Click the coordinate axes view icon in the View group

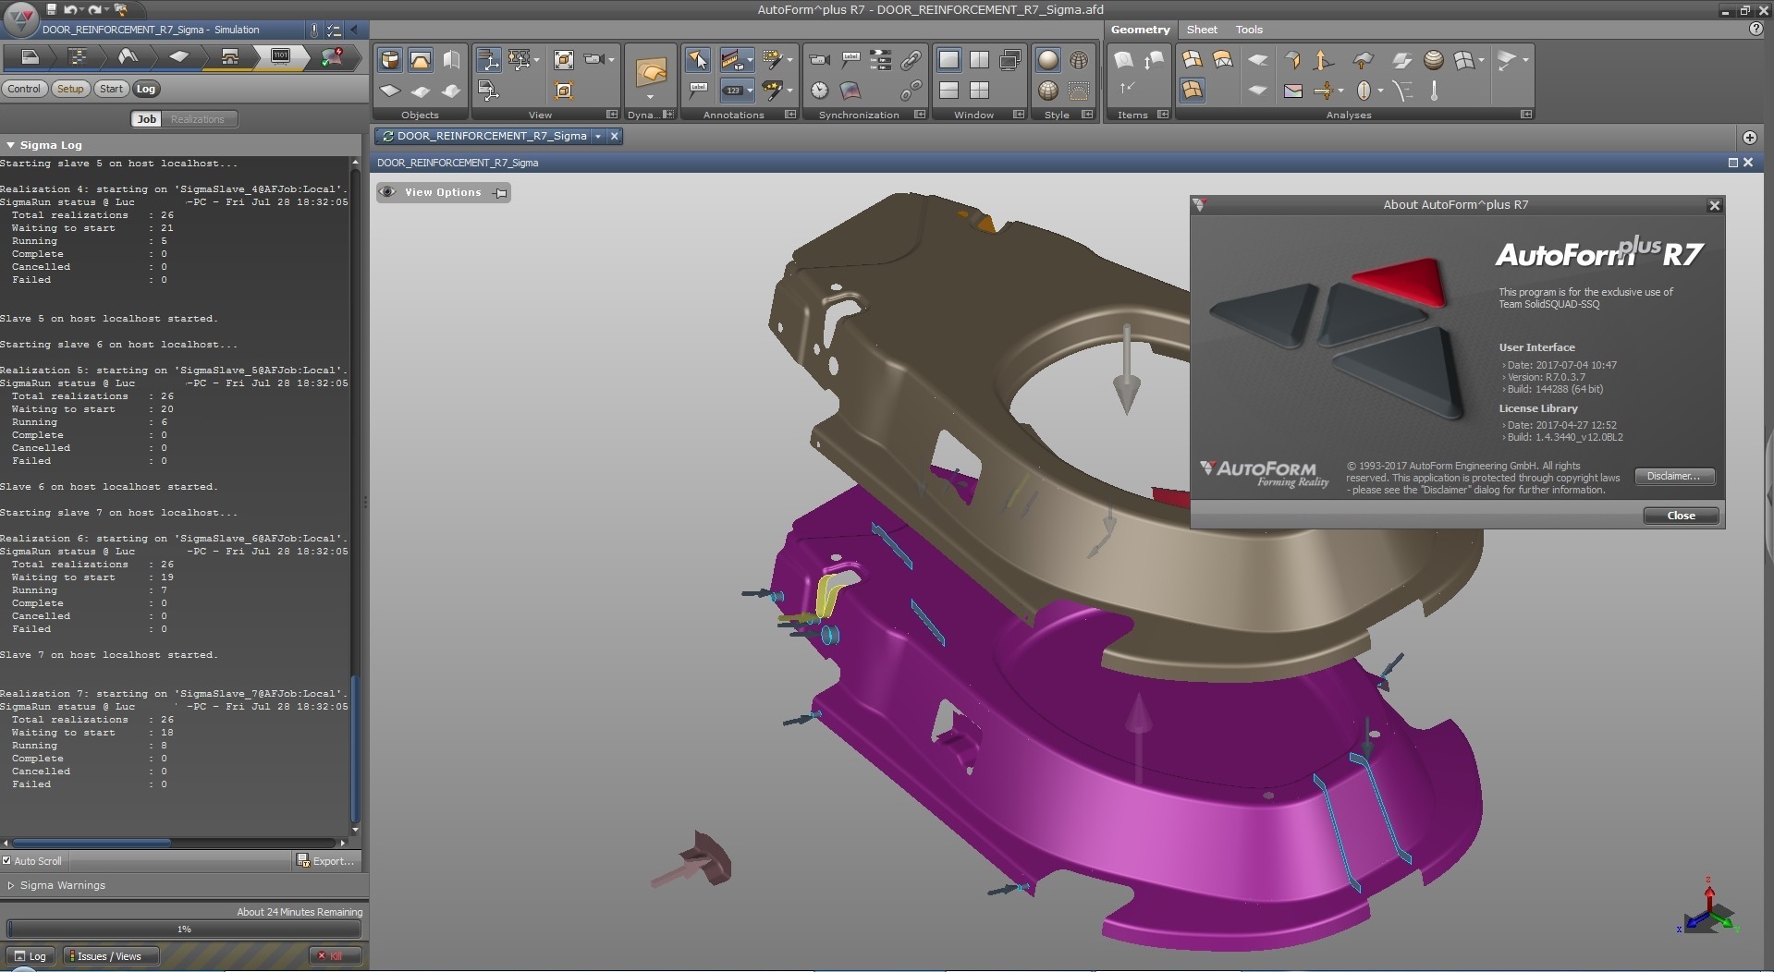pyautogui.click(x=488, y=60)
